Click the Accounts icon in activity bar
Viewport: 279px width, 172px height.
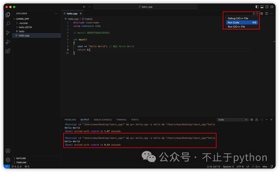(x=8, y=151)
